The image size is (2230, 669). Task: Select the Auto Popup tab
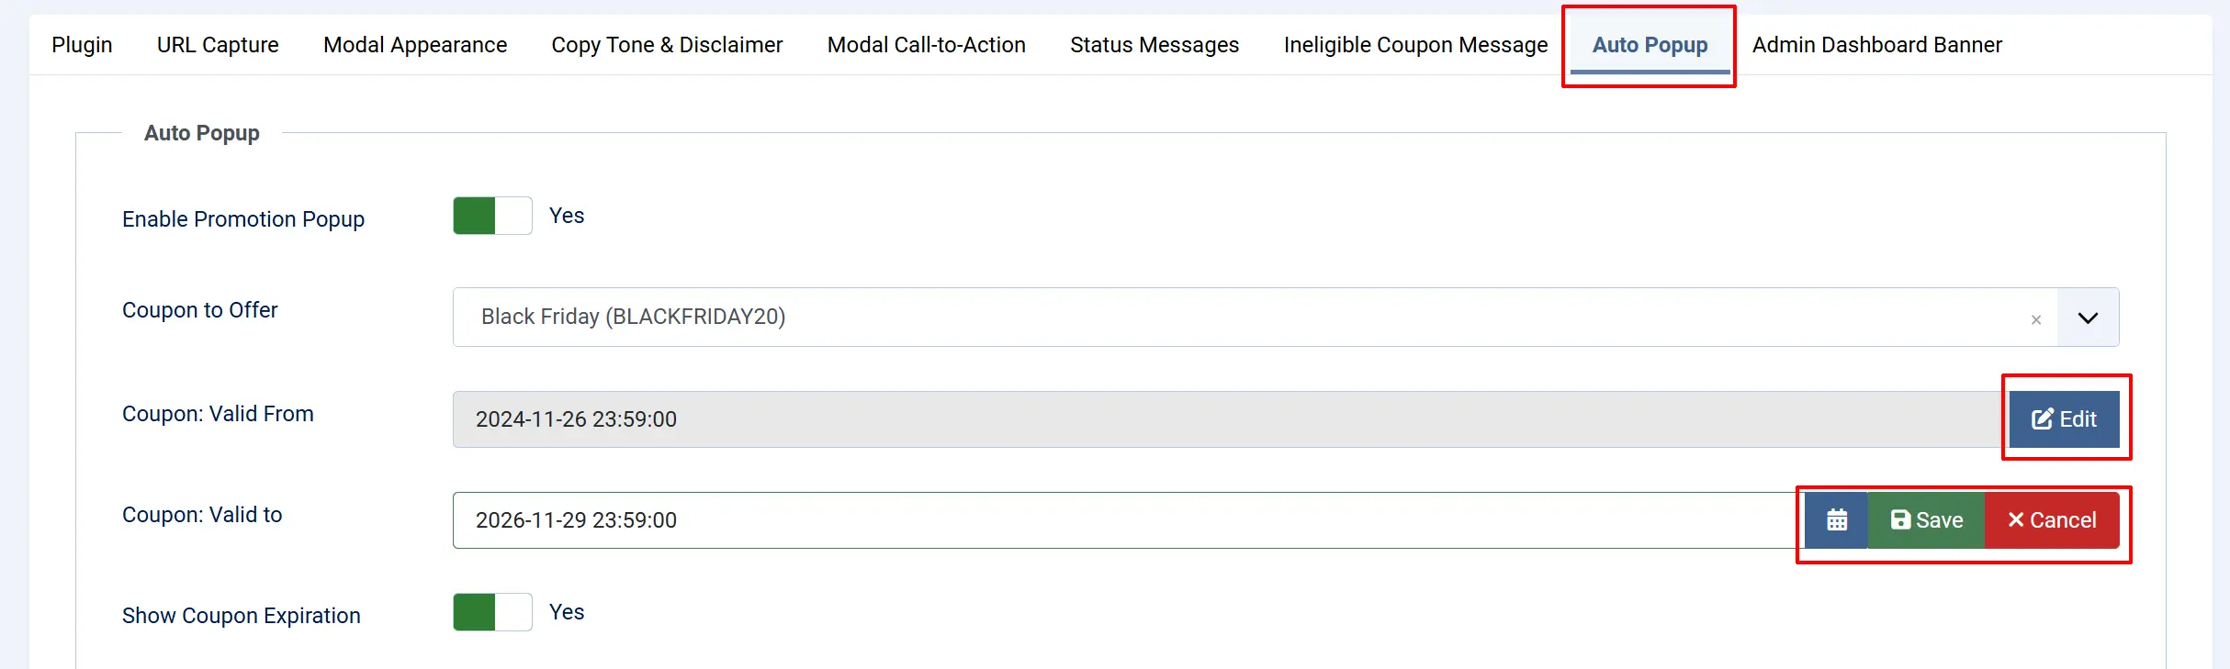pyautogui.click(x=1650, y=45)
